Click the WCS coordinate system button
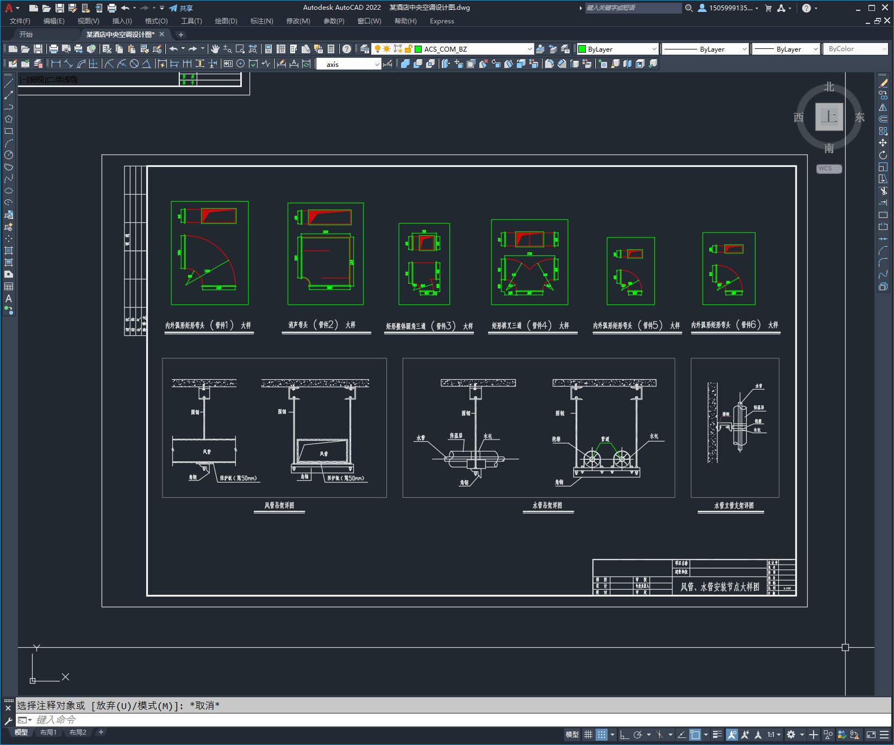 pyautogui.click(x=829, y=168)
